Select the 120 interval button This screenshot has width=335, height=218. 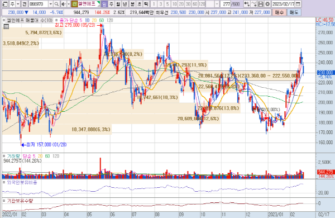coord(202,4)
